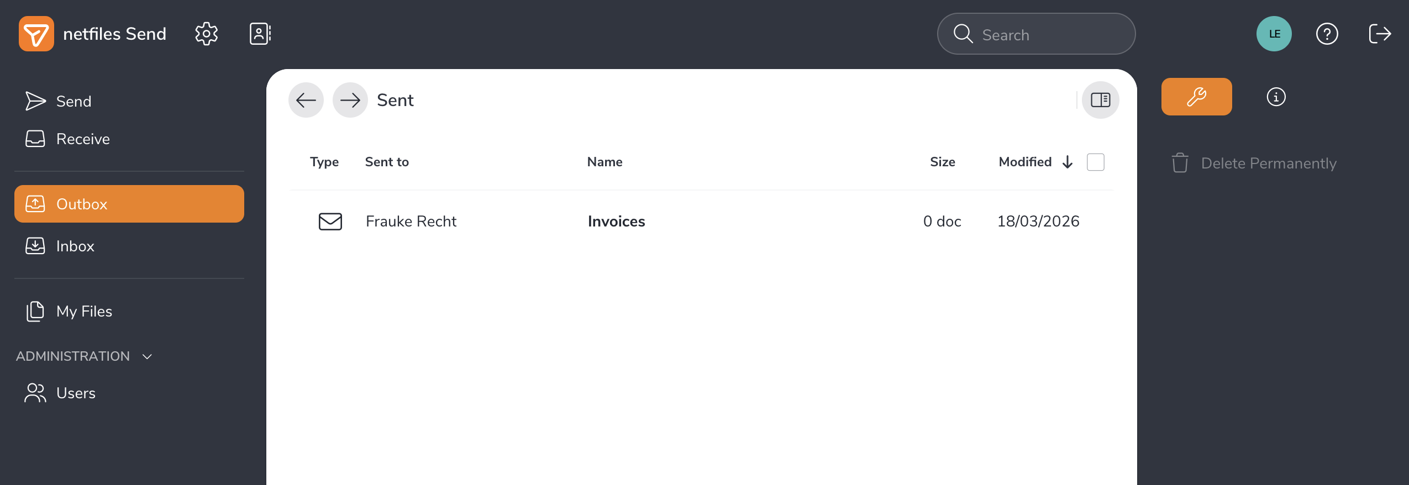Viewport: 1409px width, 485px height.
Task: Toggle the side panel view icon
Action: (1100, 100)
